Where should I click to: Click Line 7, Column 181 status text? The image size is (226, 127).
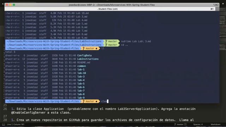point(16,125)
